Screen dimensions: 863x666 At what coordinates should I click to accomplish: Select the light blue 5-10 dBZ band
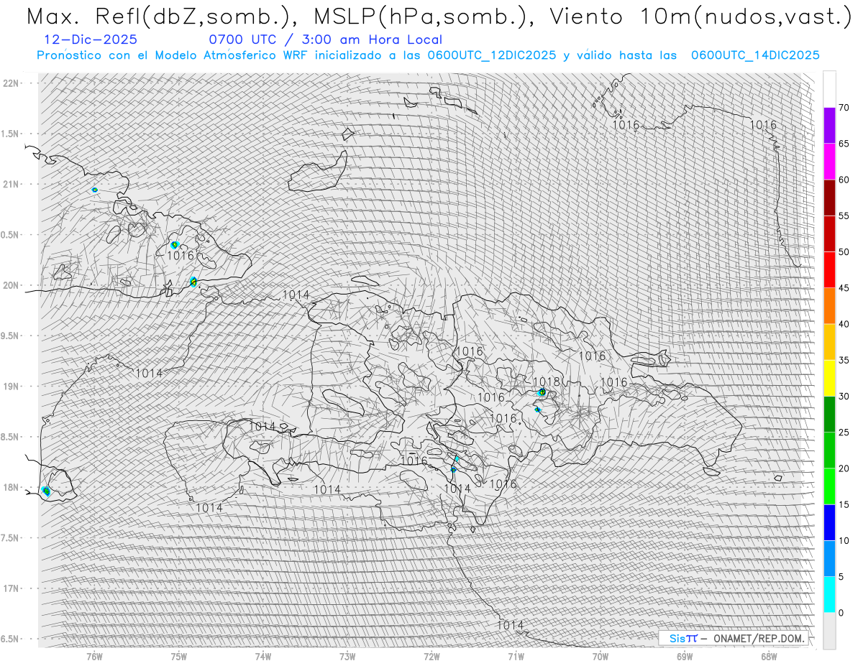point(829,558)
